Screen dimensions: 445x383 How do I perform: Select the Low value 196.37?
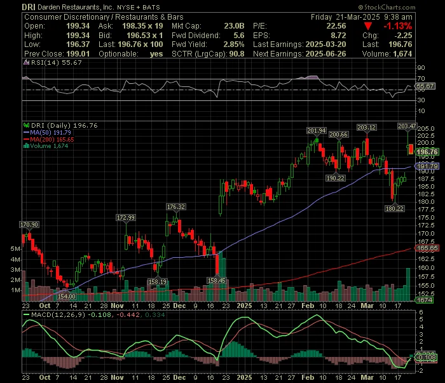78,44
